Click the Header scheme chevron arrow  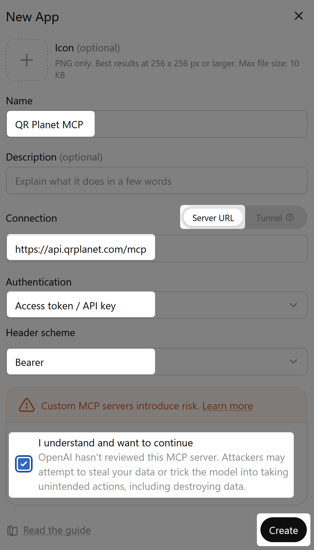pyautogui.click(x=293, y=362)
